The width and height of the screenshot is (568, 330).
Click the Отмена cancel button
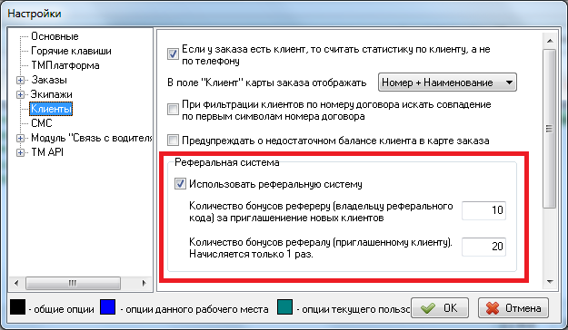tap(513, 308)
